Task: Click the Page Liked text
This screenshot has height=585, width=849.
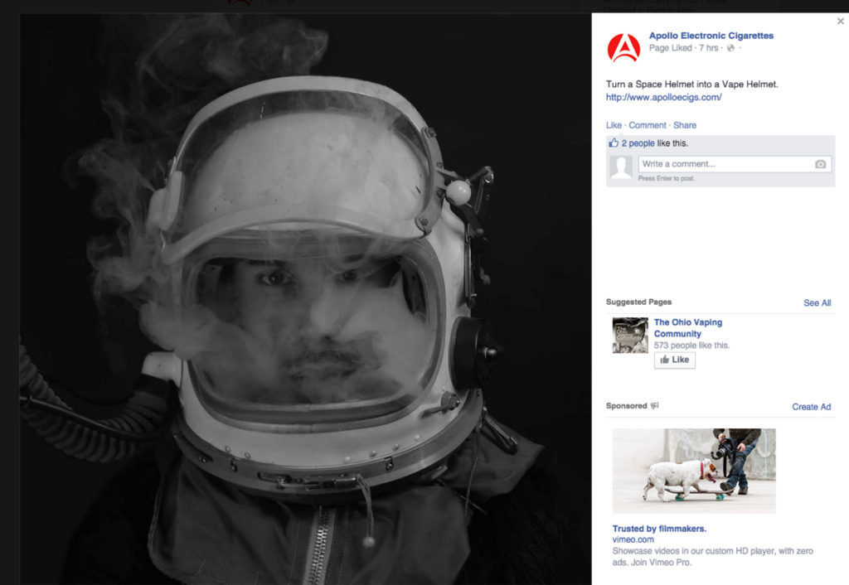Action: point(670,48)
